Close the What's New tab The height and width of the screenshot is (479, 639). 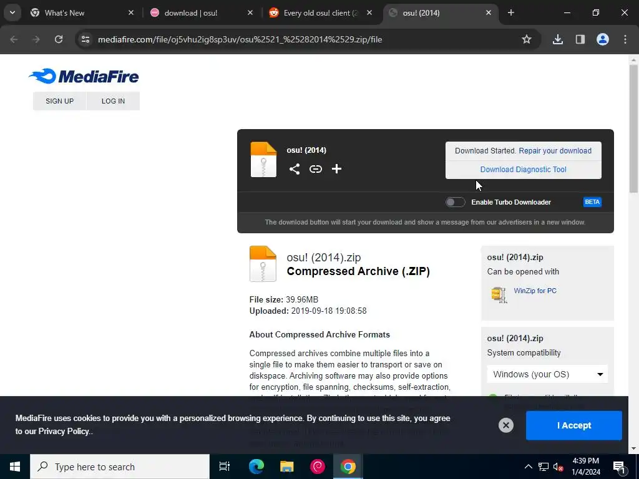coord(131,12)
